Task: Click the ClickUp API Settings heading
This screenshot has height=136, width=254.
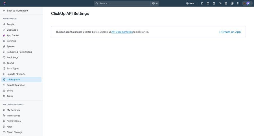Action: click(70, 13)
